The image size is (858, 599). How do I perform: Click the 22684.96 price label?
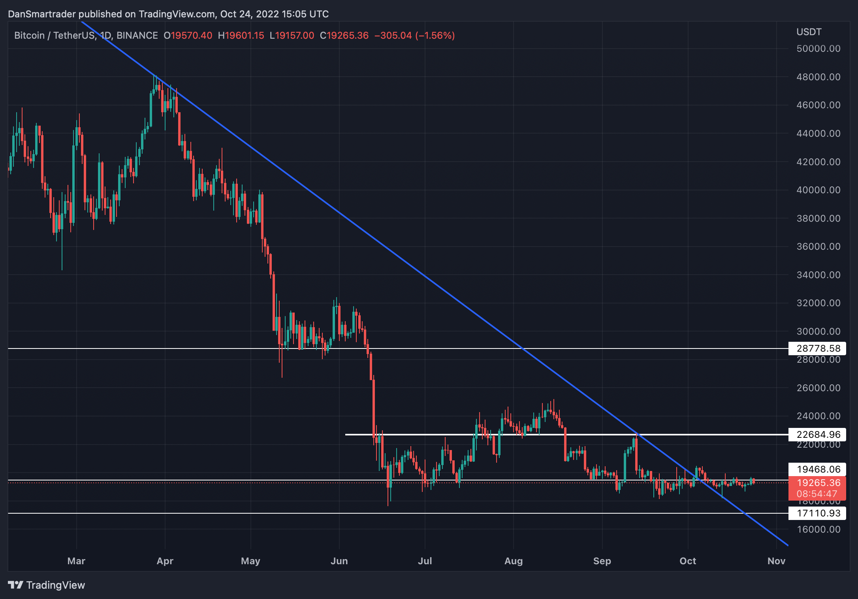817,435
